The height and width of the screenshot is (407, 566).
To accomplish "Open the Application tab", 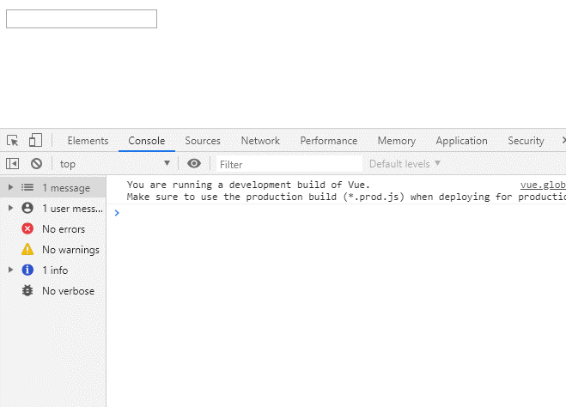I will click(462, 141).
